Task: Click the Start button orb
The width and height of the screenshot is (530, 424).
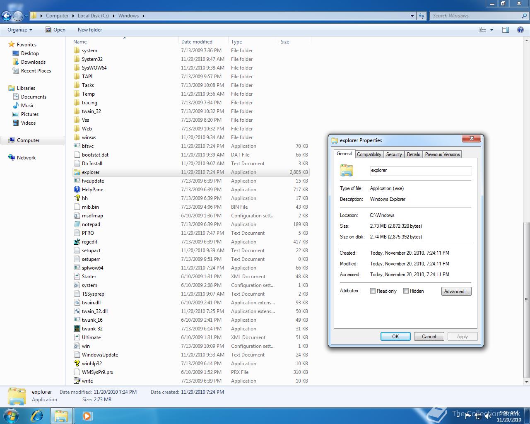Action: point(11,416)
